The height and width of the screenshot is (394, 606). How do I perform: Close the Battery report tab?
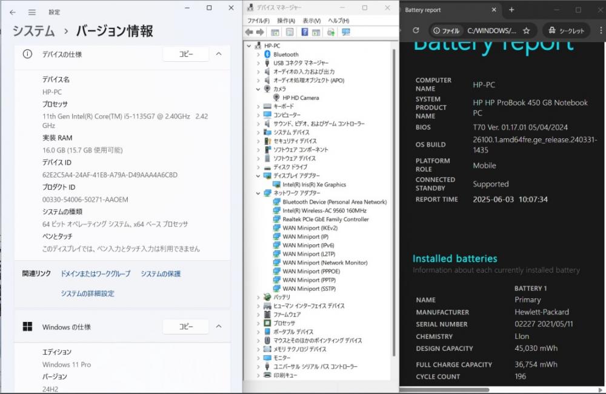click(x=494, y=10)
